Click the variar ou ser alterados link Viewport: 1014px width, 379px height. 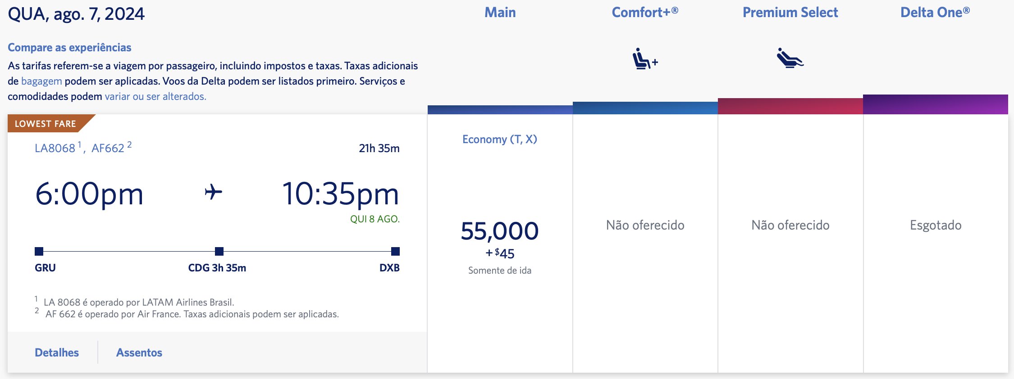pos(155,96)
